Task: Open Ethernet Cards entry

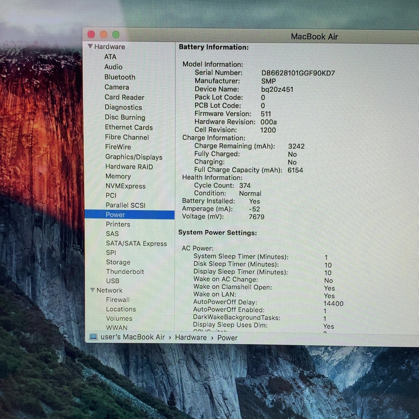Action: point(129,127)
